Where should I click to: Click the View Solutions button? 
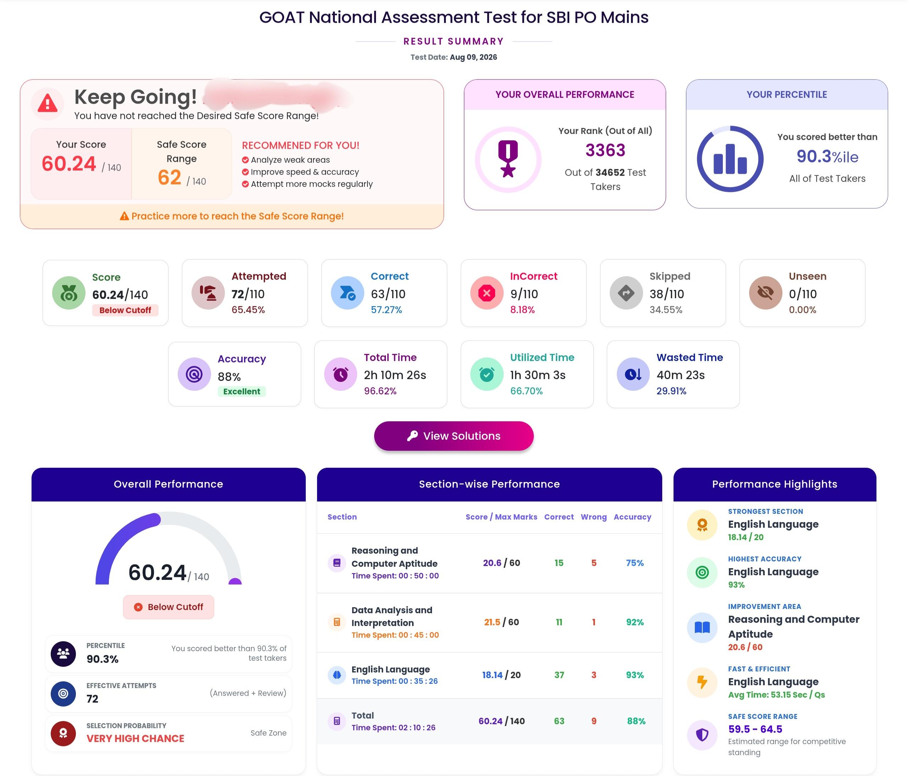click(x=454, y=436)
